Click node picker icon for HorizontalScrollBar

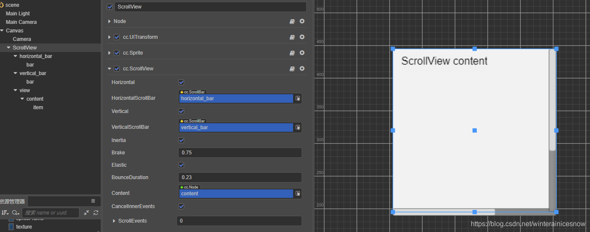click(298, 99)
